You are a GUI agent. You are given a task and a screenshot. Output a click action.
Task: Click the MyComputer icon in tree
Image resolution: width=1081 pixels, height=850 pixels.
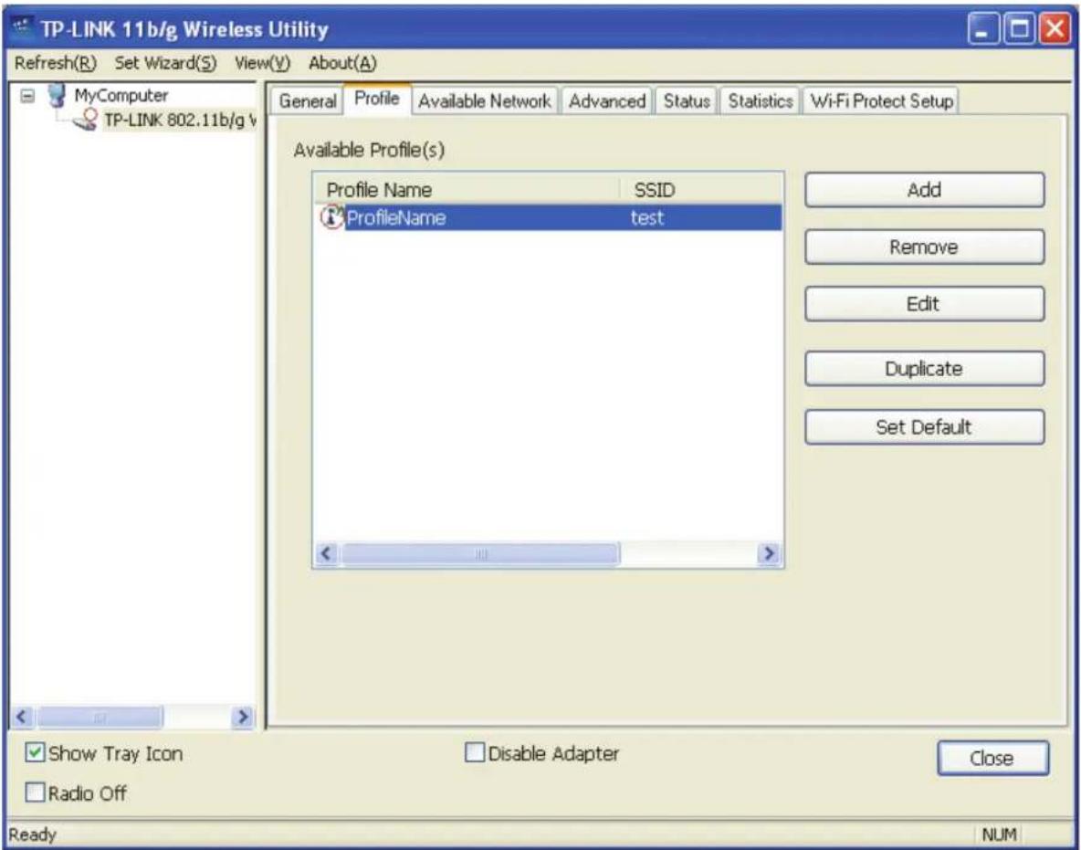(58, 95)
